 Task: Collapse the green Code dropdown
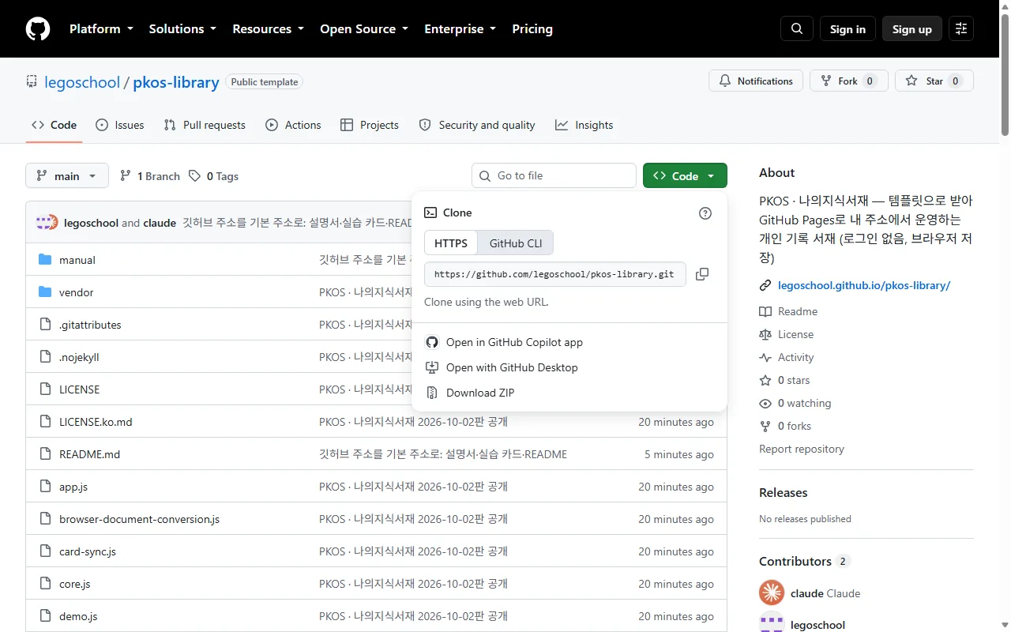[685, 176]
